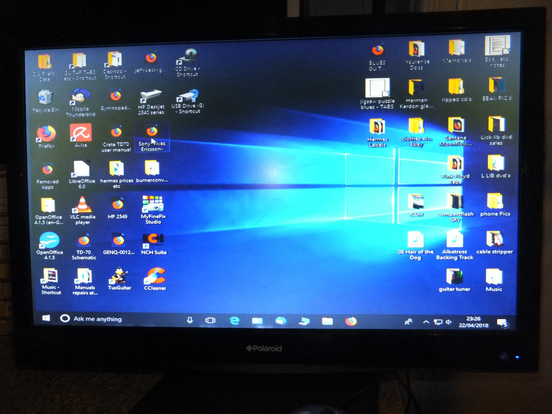This screenshot has width=552, height=414.
Task: Open the RAM folder icon
Action: [x=416, y=205]
